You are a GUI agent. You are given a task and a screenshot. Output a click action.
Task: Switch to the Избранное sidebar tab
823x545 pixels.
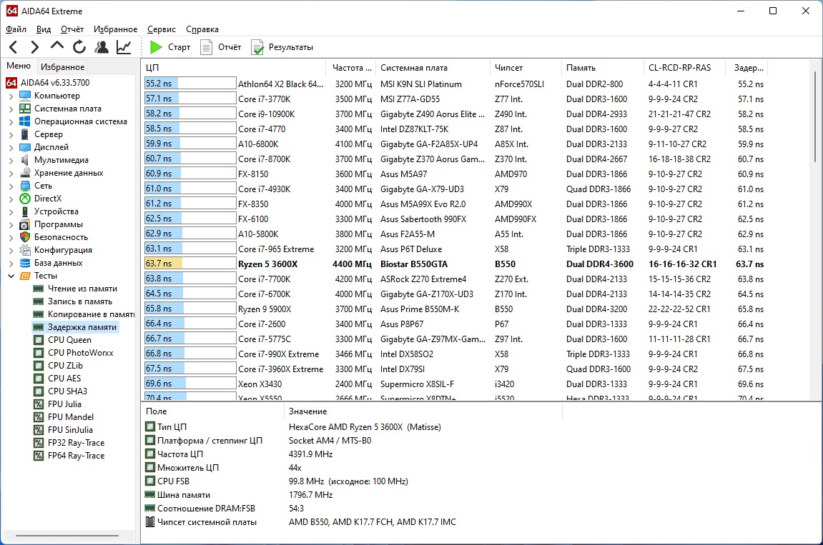point(62,66)
